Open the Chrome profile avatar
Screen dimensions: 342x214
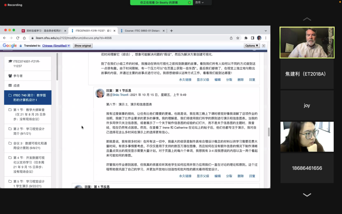pos(259,38)
